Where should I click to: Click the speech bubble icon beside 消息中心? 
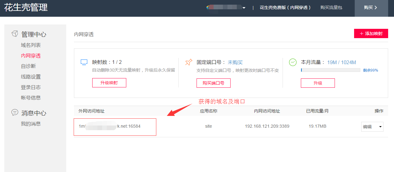tap(15, 112)
